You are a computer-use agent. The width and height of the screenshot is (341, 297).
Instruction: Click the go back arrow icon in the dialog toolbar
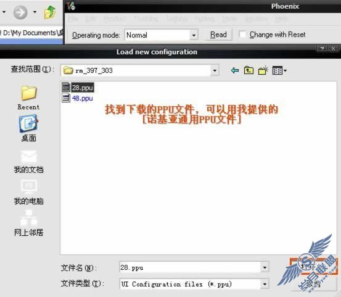pos(235,70)
